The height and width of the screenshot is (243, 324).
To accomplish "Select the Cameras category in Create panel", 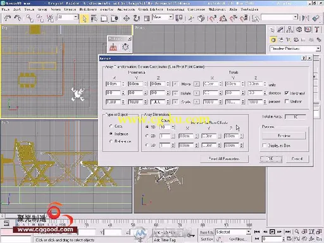I will pos(296,40).
